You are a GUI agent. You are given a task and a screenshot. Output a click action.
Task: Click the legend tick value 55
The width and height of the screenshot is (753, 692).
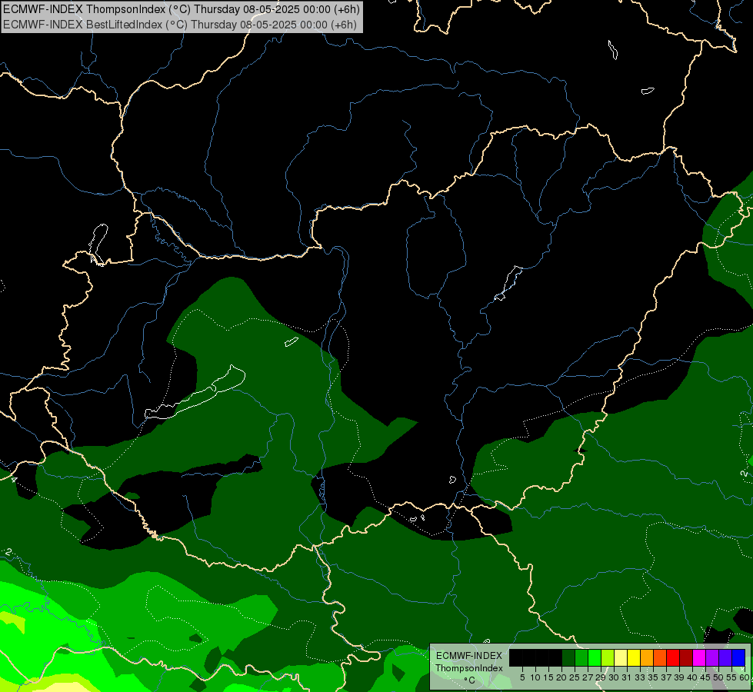pyautogui.click(x=731, y=677)
